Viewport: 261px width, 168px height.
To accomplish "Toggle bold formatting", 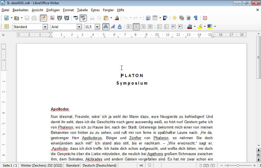I will (x=106, y=27).
